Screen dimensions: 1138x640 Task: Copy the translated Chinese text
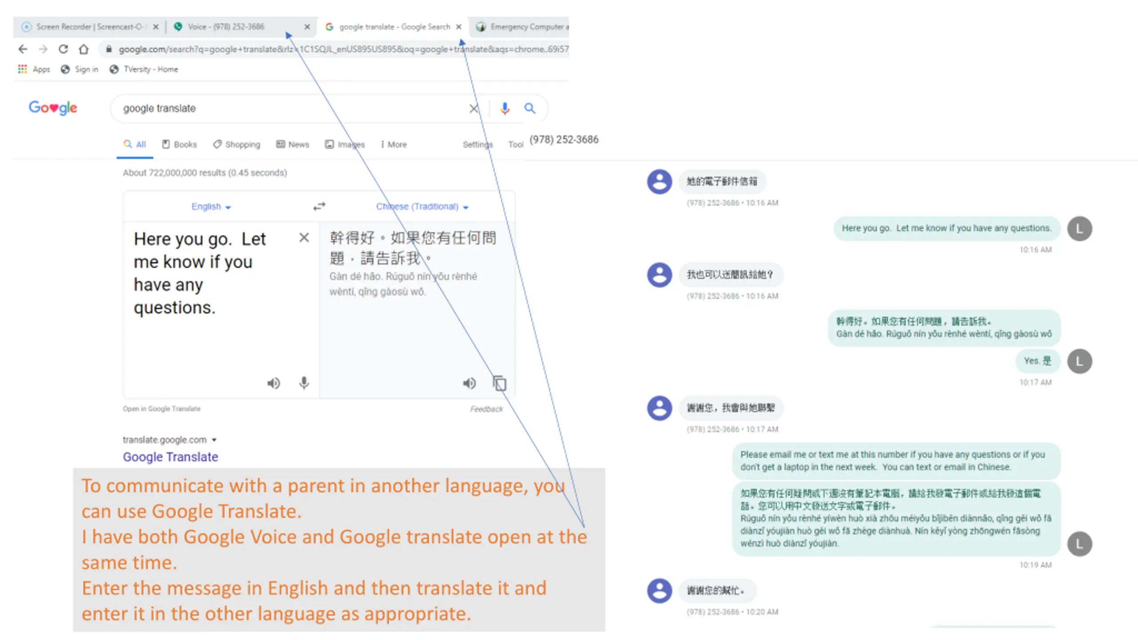499,383
